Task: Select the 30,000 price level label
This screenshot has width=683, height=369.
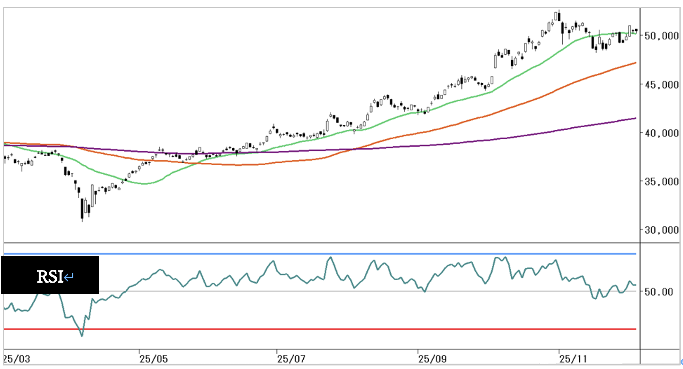Action: click(x=661, y=230)
